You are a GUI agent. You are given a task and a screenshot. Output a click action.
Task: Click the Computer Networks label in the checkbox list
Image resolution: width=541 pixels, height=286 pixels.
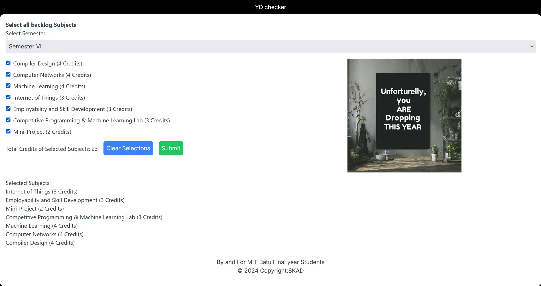(x=52, y=75)
